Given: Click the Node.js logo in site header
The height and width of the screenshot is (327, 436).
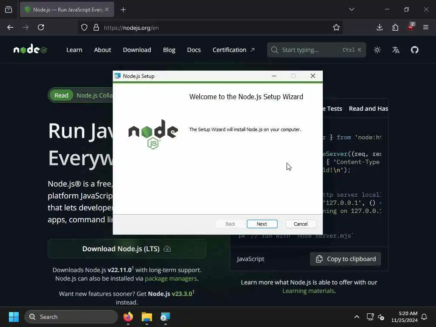Looking at the screenshot, I should pyautogui.click(x=30, y=49).
